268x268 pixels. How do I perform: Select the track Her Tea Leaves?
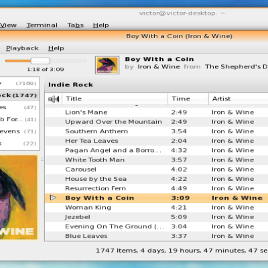[x=156, y=141]
